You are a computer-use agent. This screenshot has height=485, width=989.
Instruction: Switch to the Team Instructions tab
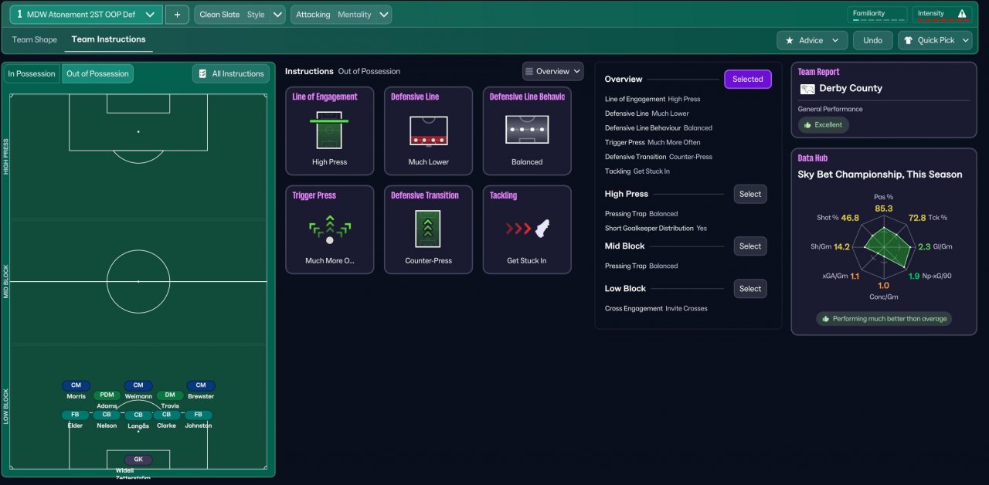108,39
